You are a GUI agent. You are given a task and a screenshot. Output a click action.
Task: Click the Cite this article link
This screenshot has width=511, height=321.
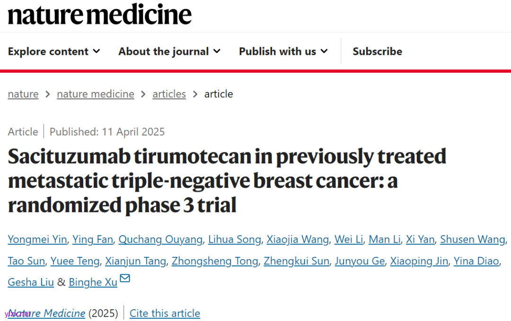click(x=165, y=313)
